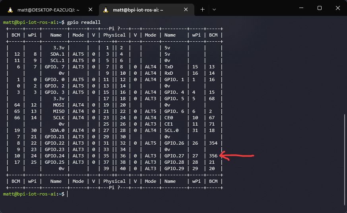
Task: Open the new-tab profile dropdown arrow
Action: 214,10
